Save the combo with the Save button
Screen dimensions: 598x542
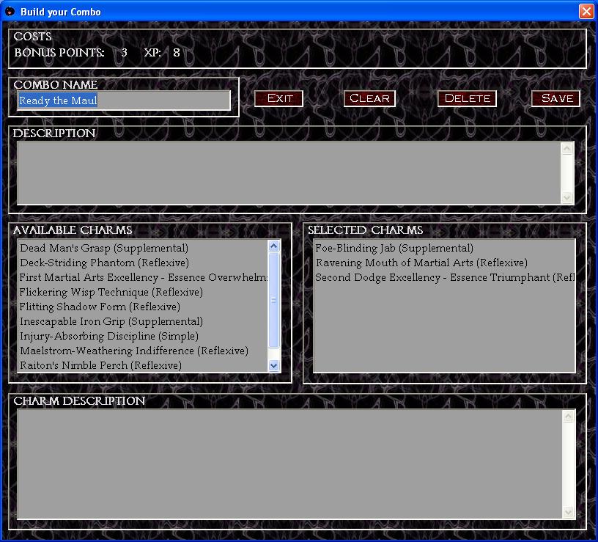coord(555,98)
